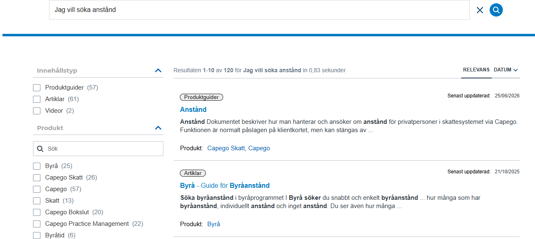
Task: Click the Artiklar tag badge
Action: tap(193, 173)
